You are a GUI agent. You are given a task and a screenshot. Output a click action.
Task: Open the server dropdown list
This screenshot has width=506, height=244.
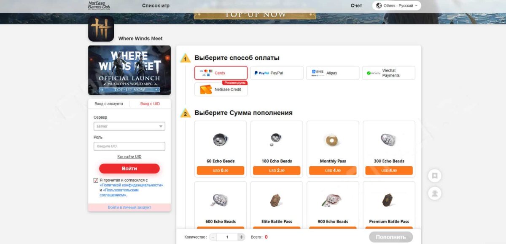pyautogui.click(x=129, y=126)
